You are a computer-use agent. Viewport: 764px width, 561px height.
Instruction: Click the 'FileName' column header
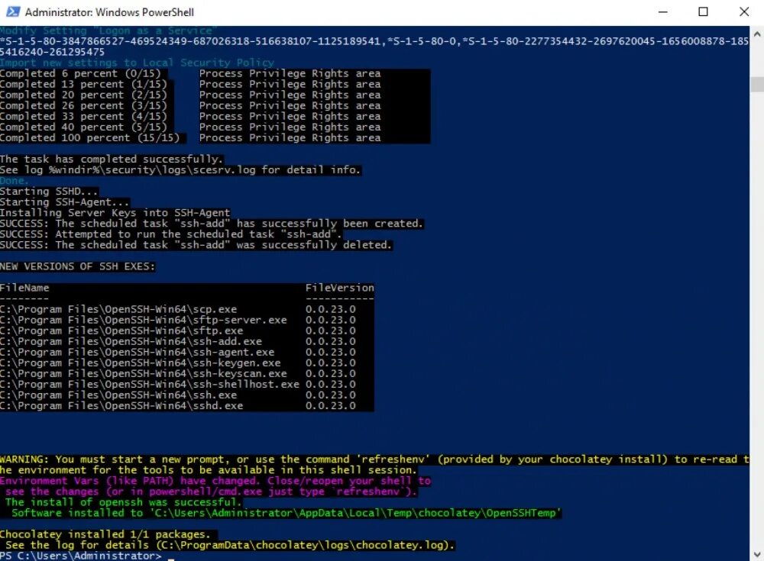(x=24, y=288)
